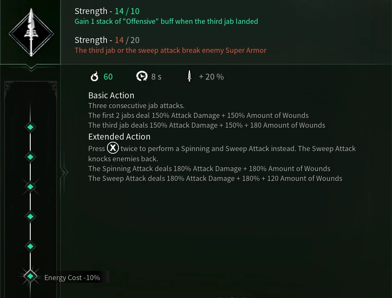Image resolution: width=392 pixels, height=298 pixels.
Task: Click the dagger icon next to +20%
Action: click(189, 76)
